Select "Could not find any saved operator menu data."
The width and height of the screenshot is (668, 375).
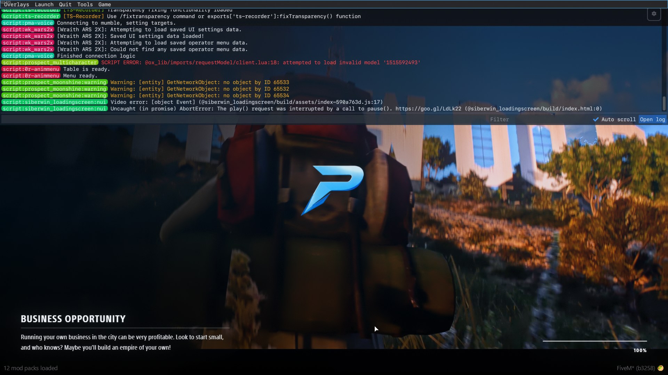179,49
